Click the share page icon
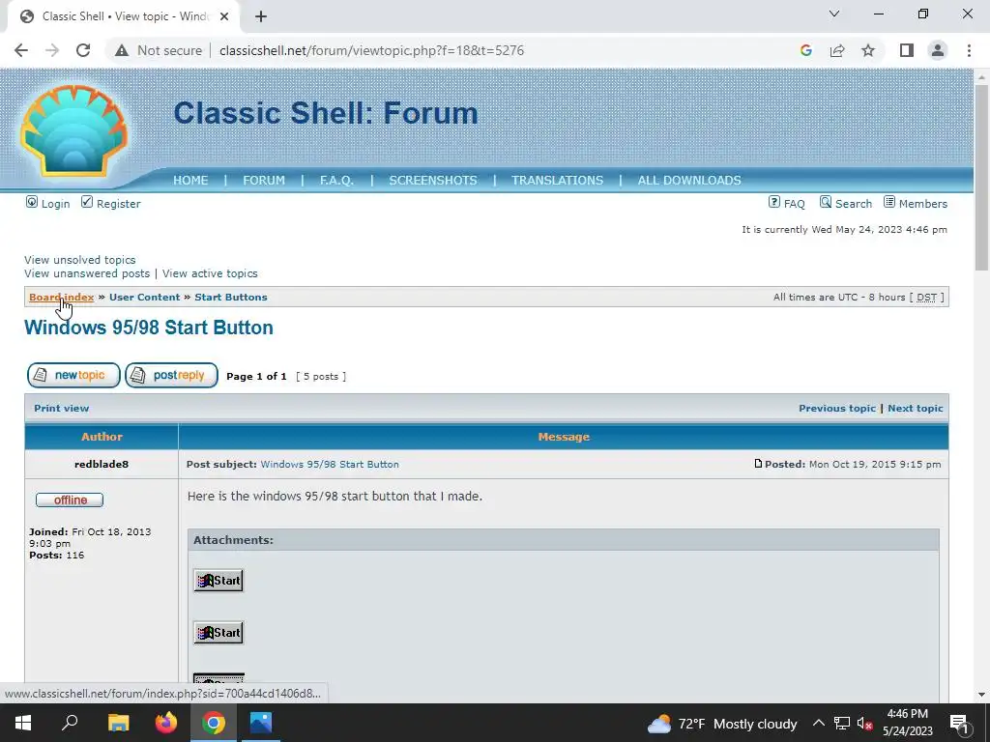 tap(837, 50)
